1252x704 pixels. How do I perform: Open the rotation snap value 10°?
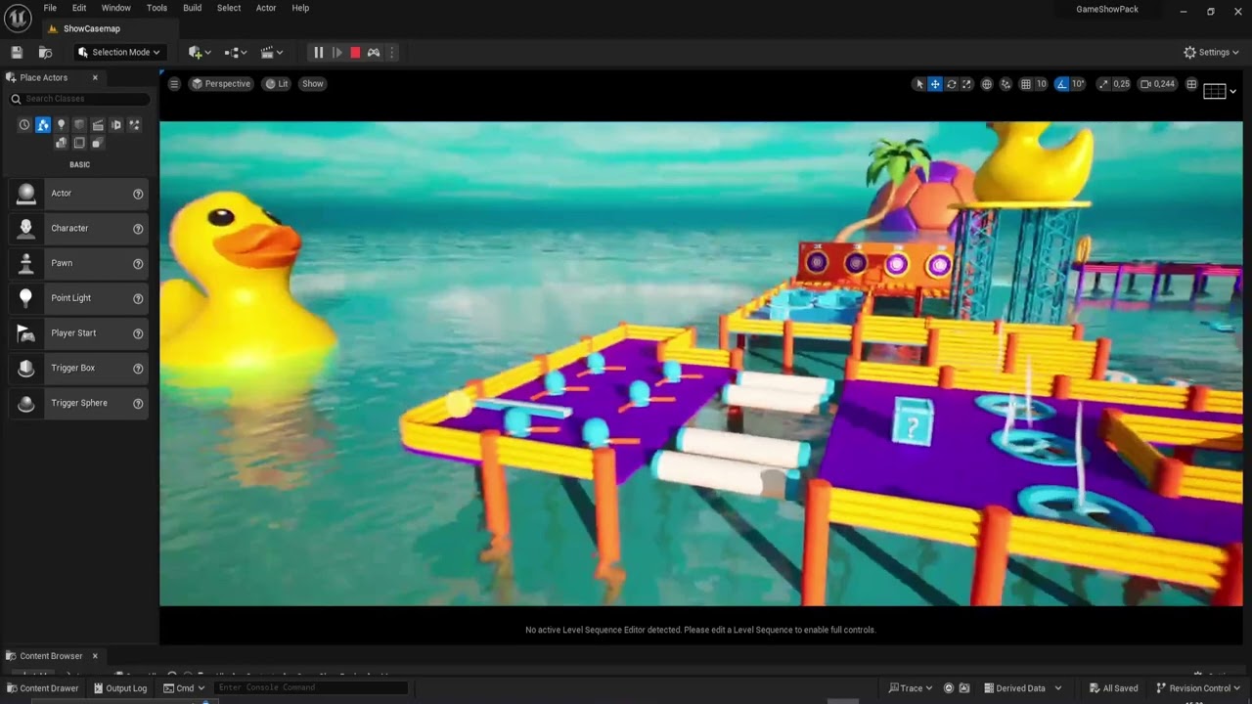click(x=1078, y=84)
